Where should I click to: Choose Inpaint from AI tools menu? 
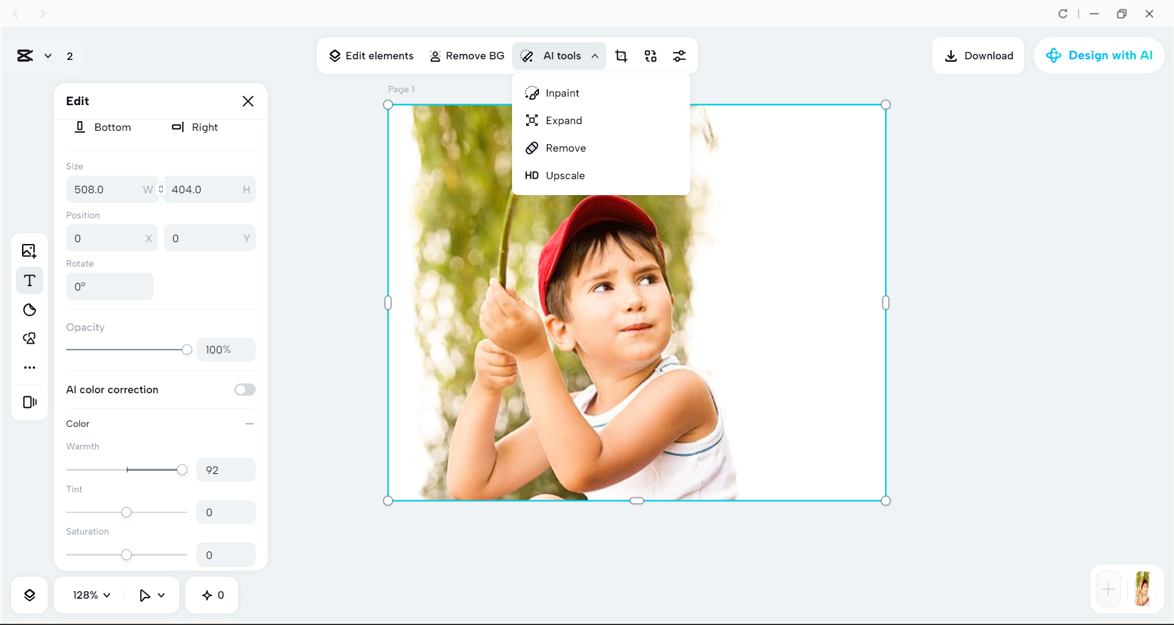pyautogui.click(x=562, y=92)
